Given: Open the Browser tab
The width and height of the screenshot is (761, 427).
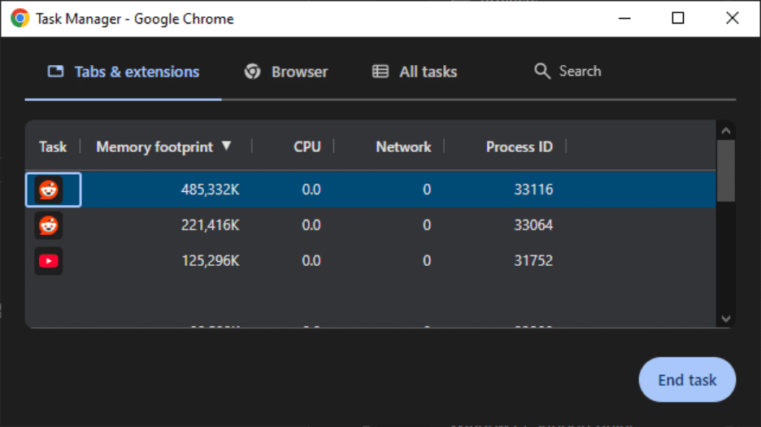Looking at the screenshot, I should click(286, 72).
